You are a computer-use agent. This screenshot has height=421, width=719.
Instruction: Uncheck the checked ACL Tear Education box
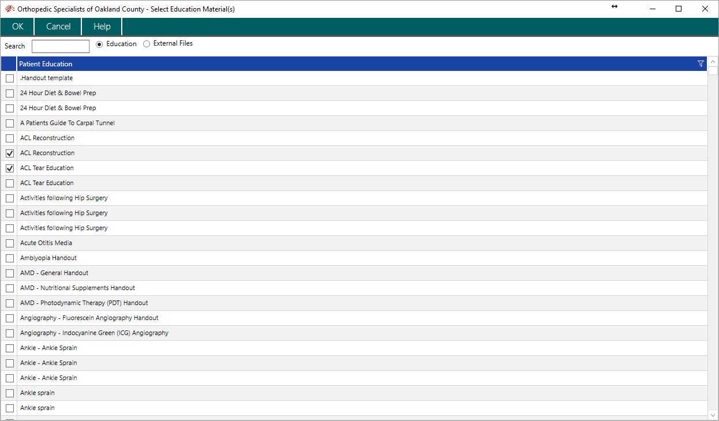(x=10, y=168)
